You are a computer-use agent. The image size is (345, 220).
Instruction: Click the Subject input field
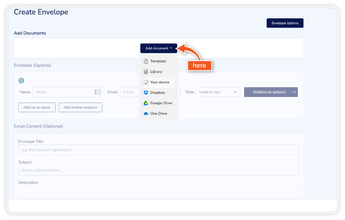[158, 170]
